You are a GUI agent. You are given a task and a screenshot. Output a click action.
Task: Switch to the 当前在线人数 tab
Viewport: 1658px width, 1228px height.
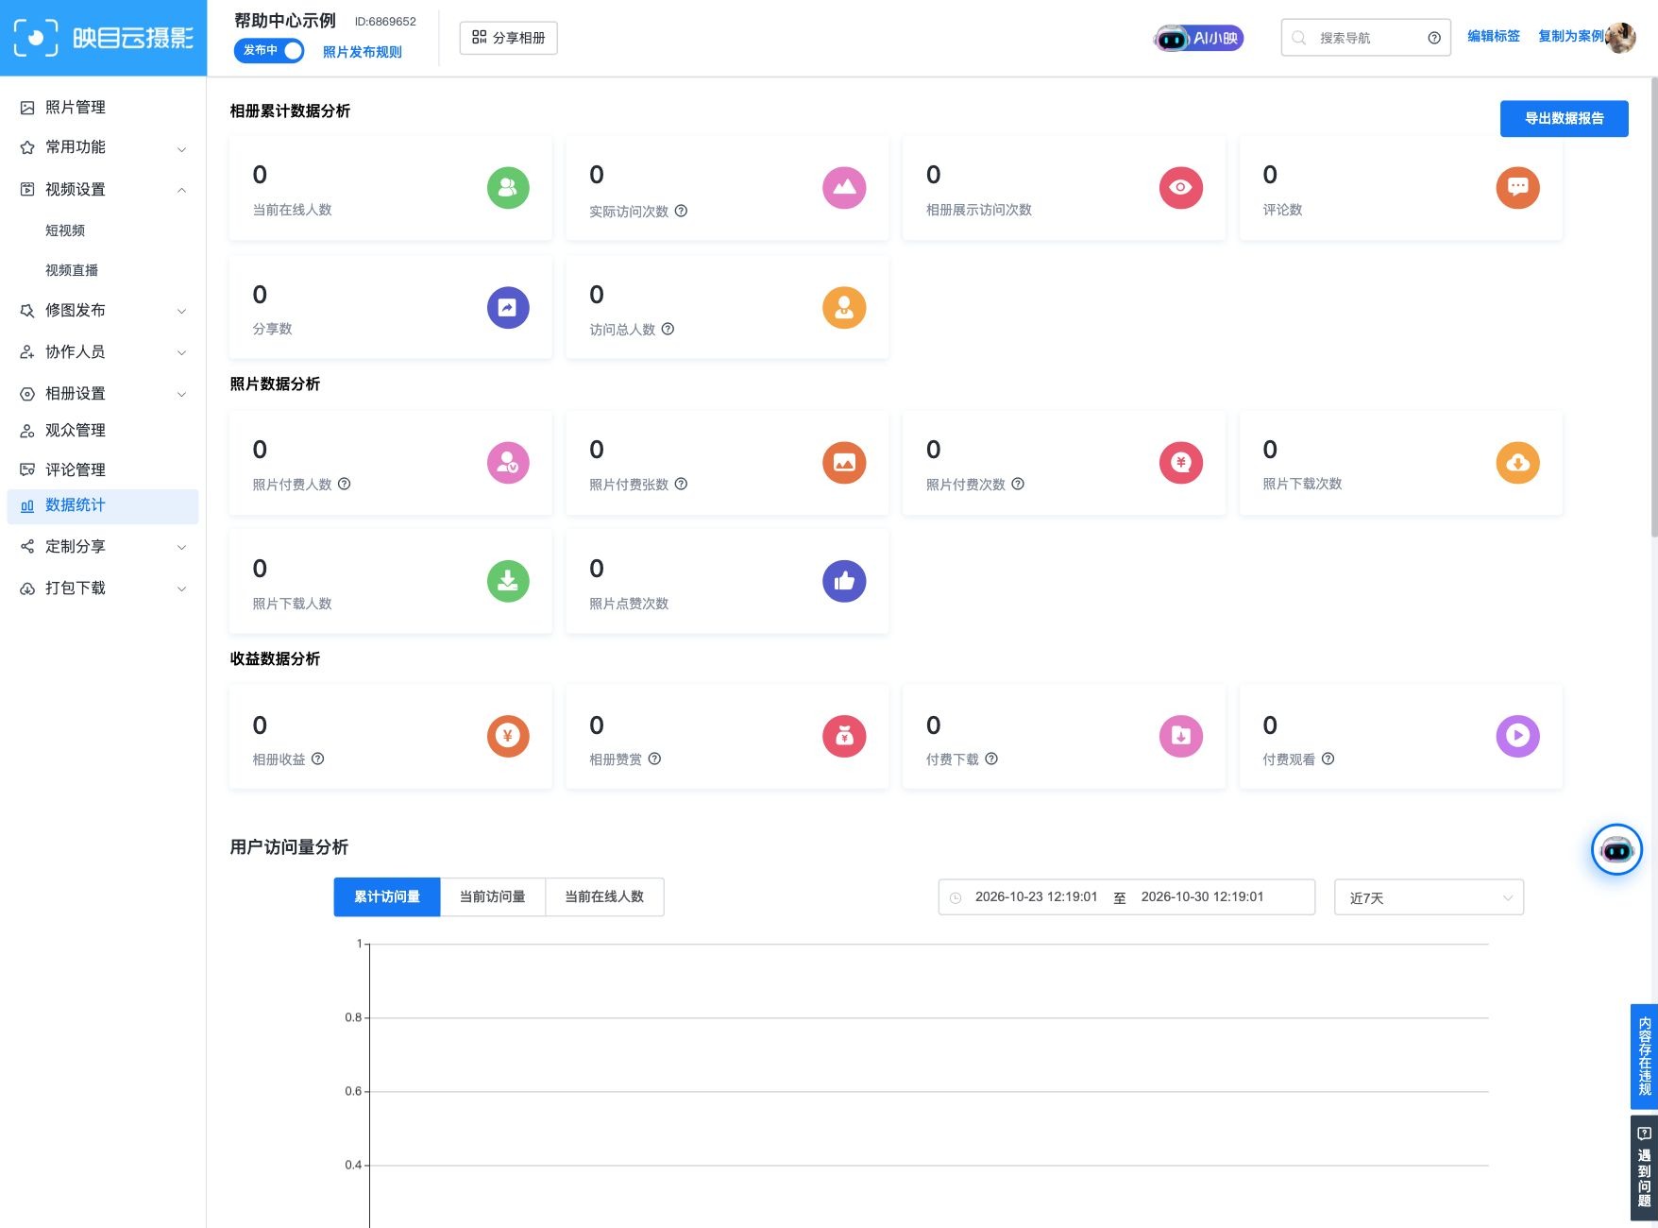(604, 896)
